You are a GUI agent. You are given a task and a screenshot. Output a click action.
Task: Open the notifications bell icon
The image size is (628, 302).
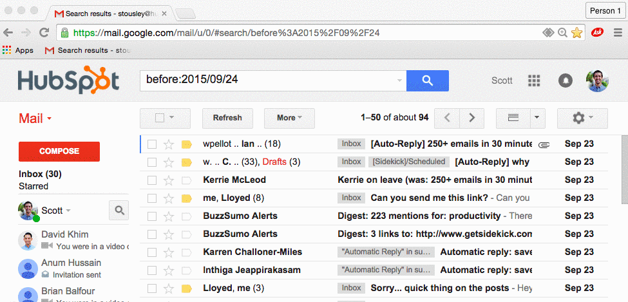click(x=565, y=80)
